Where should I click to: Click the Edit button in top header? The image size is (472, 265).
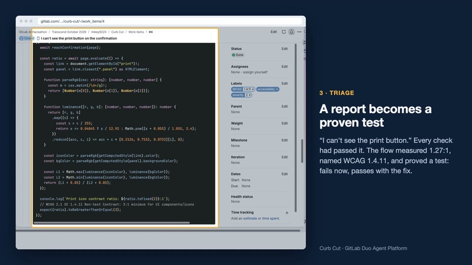click(273, 32)
